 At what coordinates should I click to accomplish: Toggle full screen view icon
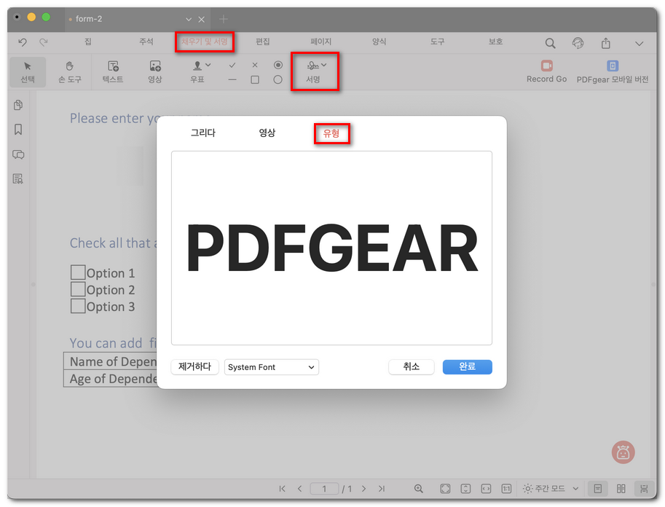[445, 489]
